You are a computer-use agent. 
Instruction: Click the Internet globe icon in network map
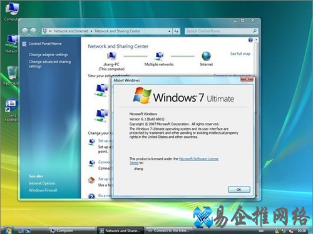click(206, 56)
